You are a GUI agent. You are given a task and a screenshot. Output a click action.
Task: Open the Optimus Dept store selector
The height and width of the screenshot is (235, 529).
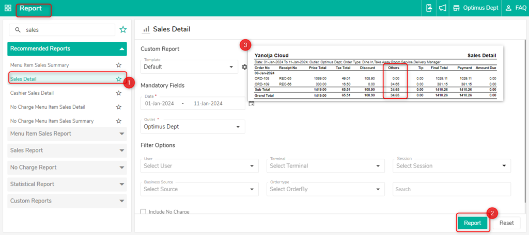point(475,8)
